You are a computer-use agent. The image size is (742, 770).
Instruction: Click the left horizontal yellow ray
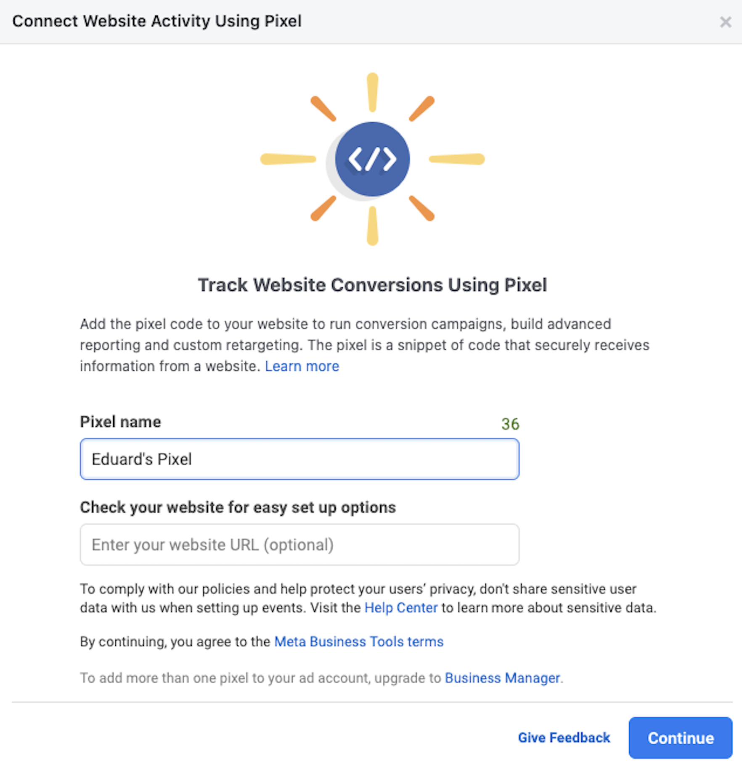tap(288, 159)
